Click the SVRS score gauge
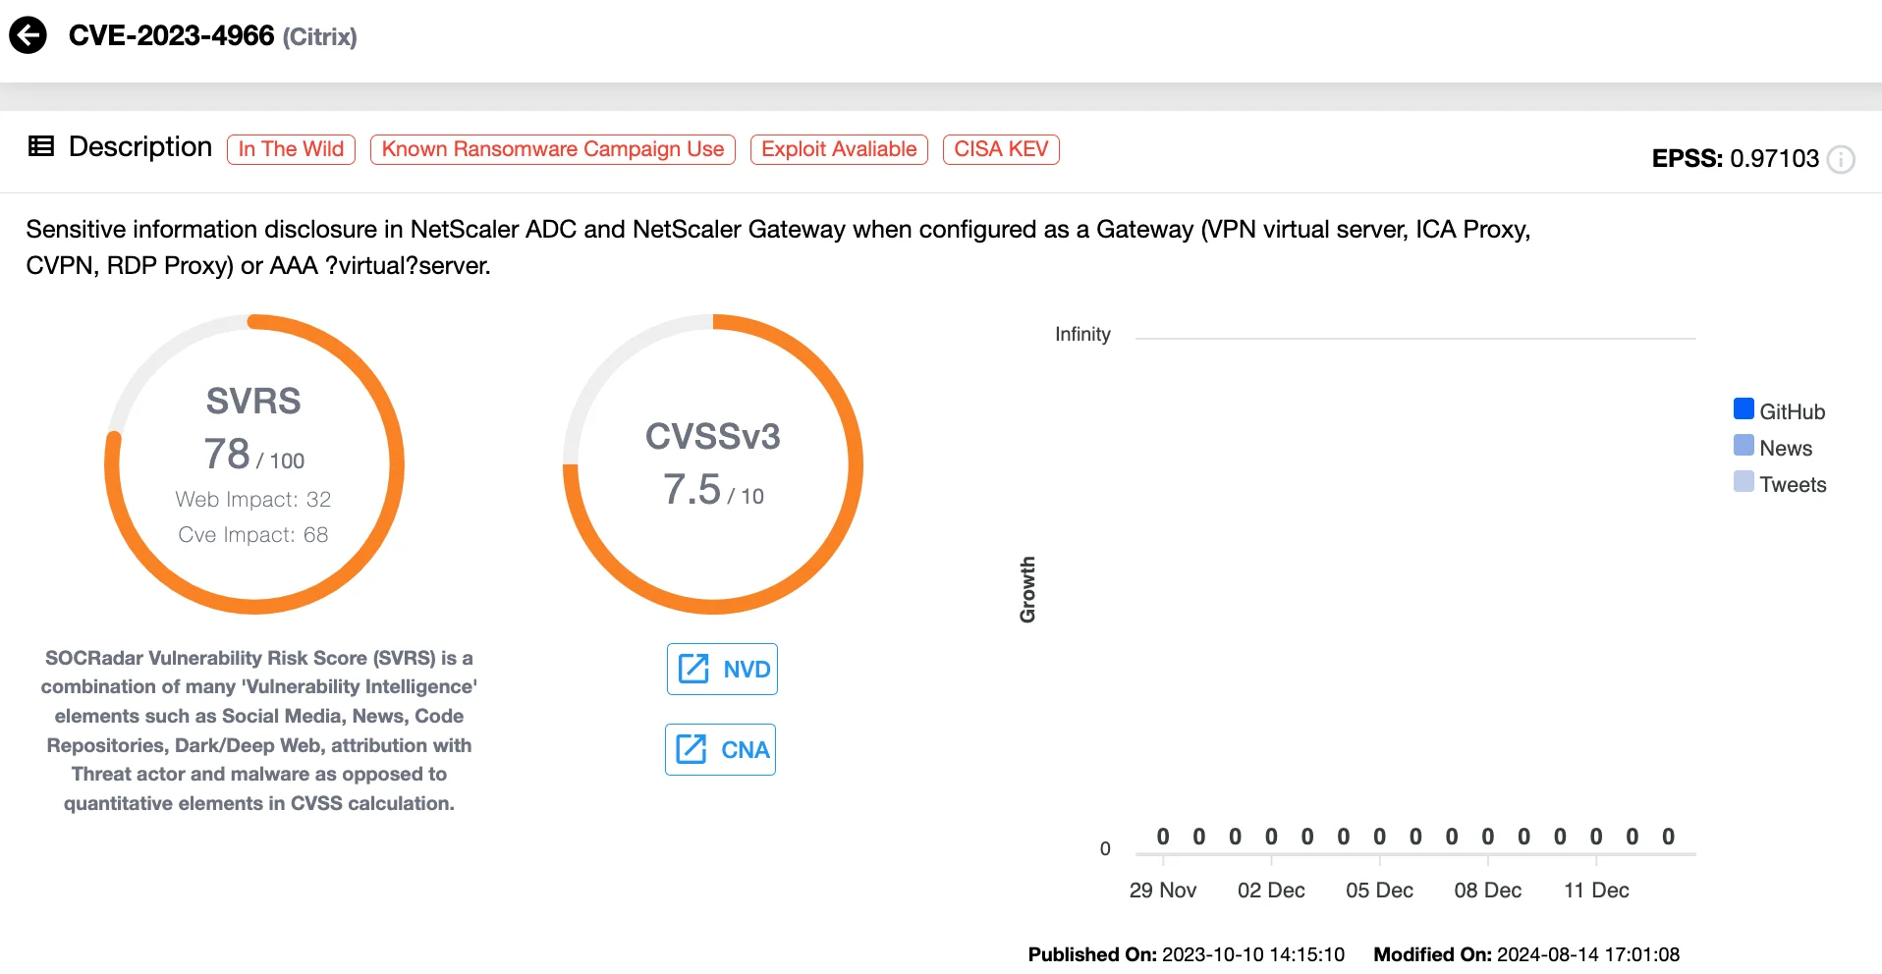The width and height of the screenshot is (1882, 974). coord(254,464)
